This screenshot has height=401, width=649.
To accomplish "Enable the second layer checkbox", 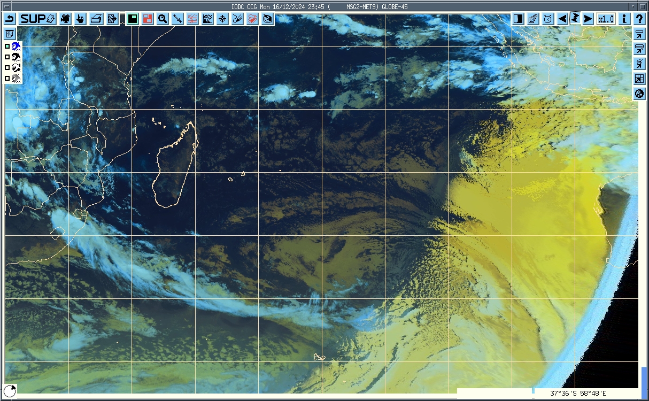I will [7, 57].
